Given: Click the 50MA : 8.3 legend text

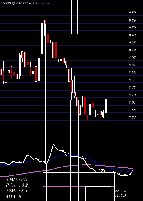Looking at the screenshot, I should [x=17, y=179].
